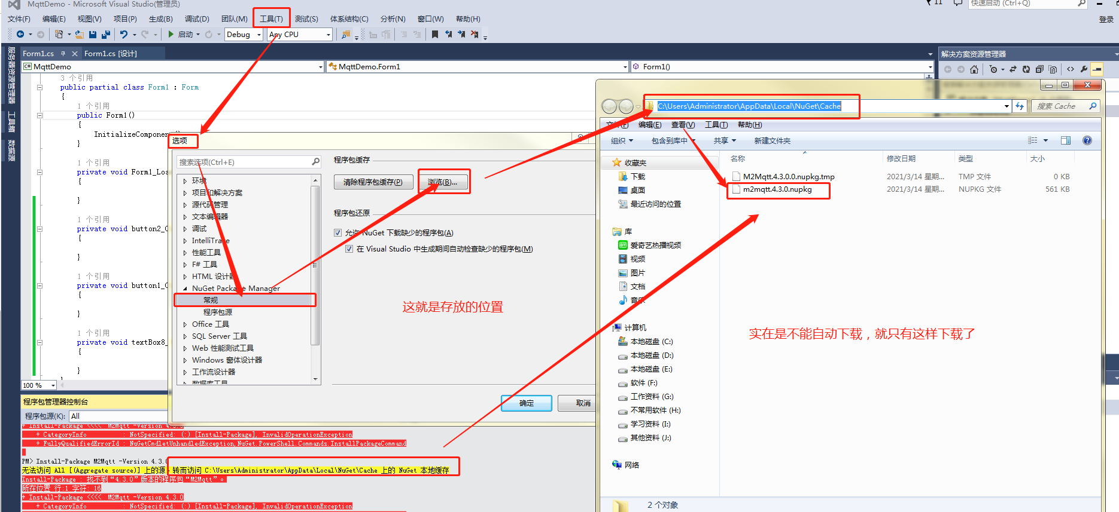This screenshot has height=512, width=1119.
Task: Click refresh icon beside Explorer address bar
Action: (1020, 106)
